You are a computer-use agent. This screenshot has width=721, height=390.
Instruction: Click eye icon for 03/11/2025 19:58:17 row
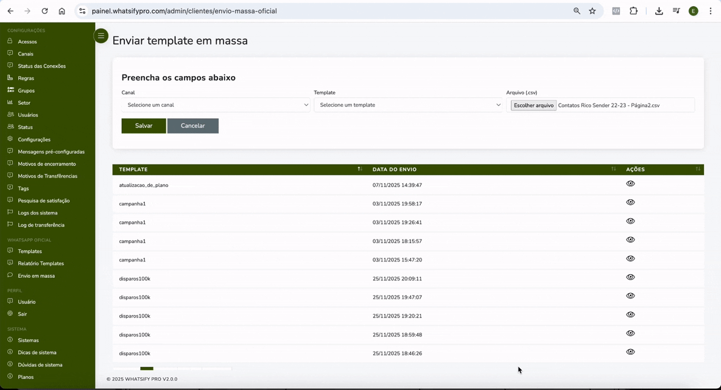click(x=630, y=202)
